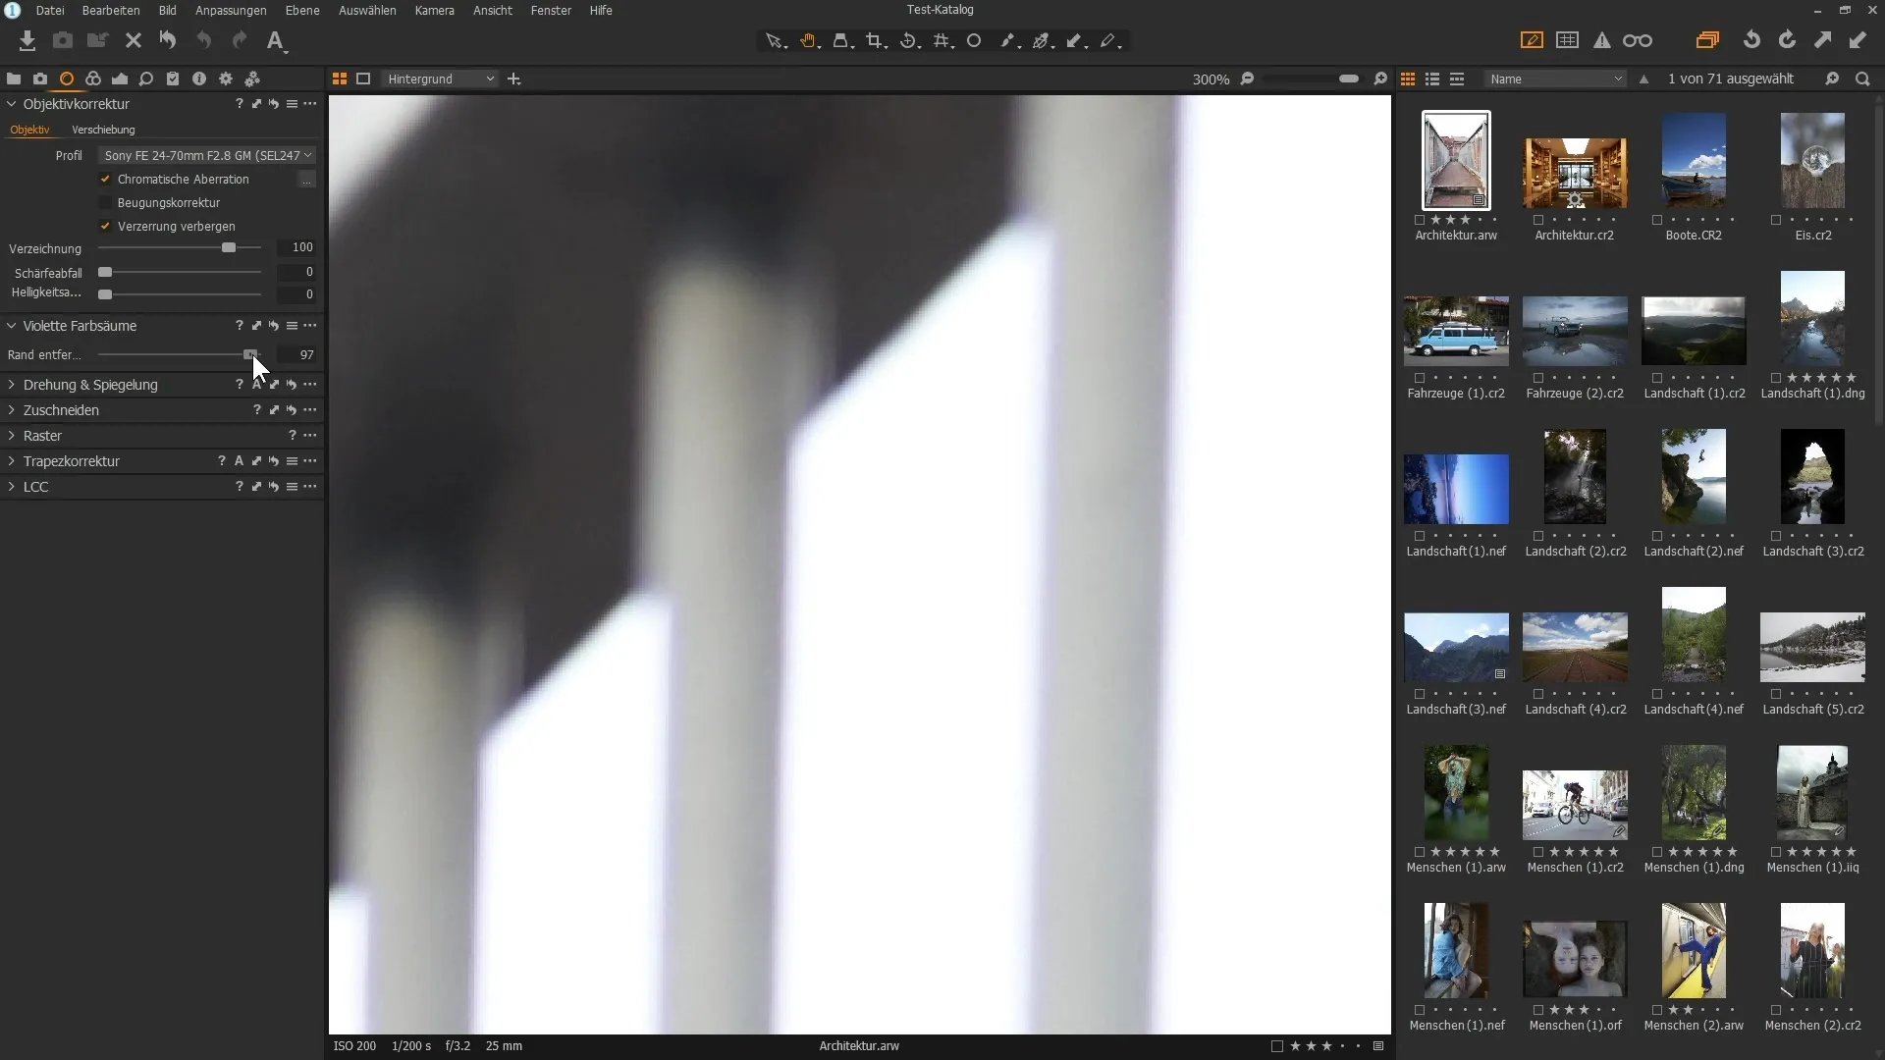Viewport: 1885px width, 1060px height.
Task: Open the Profil lens dropdown
Action: (x=207, y=155)
